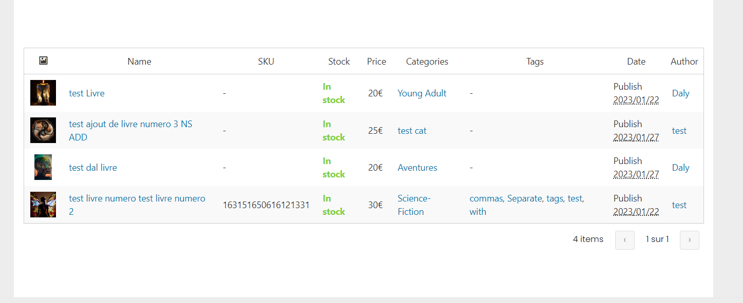
Task: Click author Daly in the first row
Action: (x=681, y=93)
